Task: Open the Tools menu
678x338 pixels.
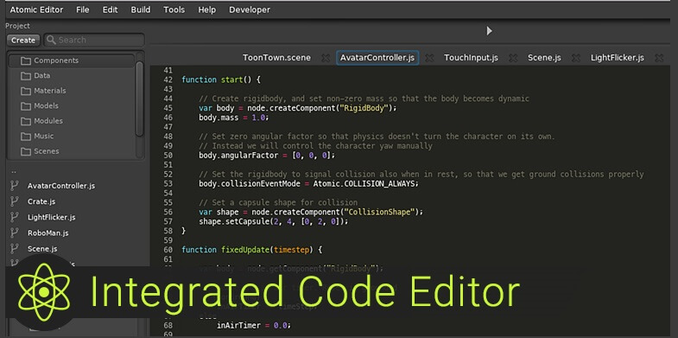Action: click(x=174, y=10)
